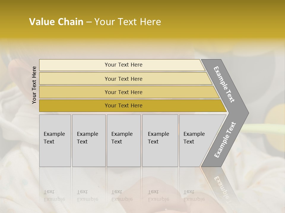Select the third gray "Example Text" box
The image size is (285, 213).
[123, 141]
